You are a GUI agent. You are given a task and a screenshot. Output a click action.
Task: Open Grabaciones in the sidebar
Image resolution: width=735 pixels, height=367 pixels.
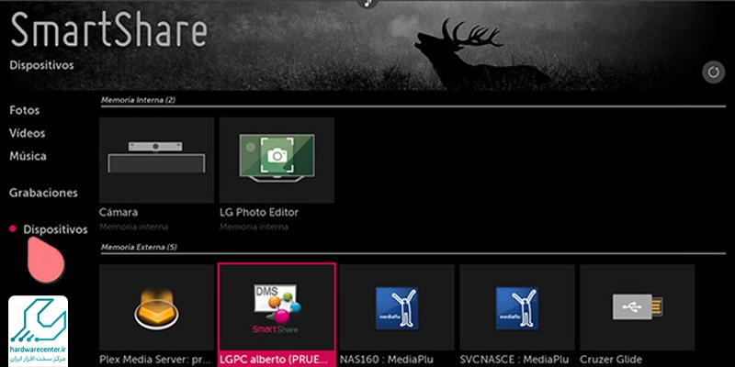(x=43, y=193)
